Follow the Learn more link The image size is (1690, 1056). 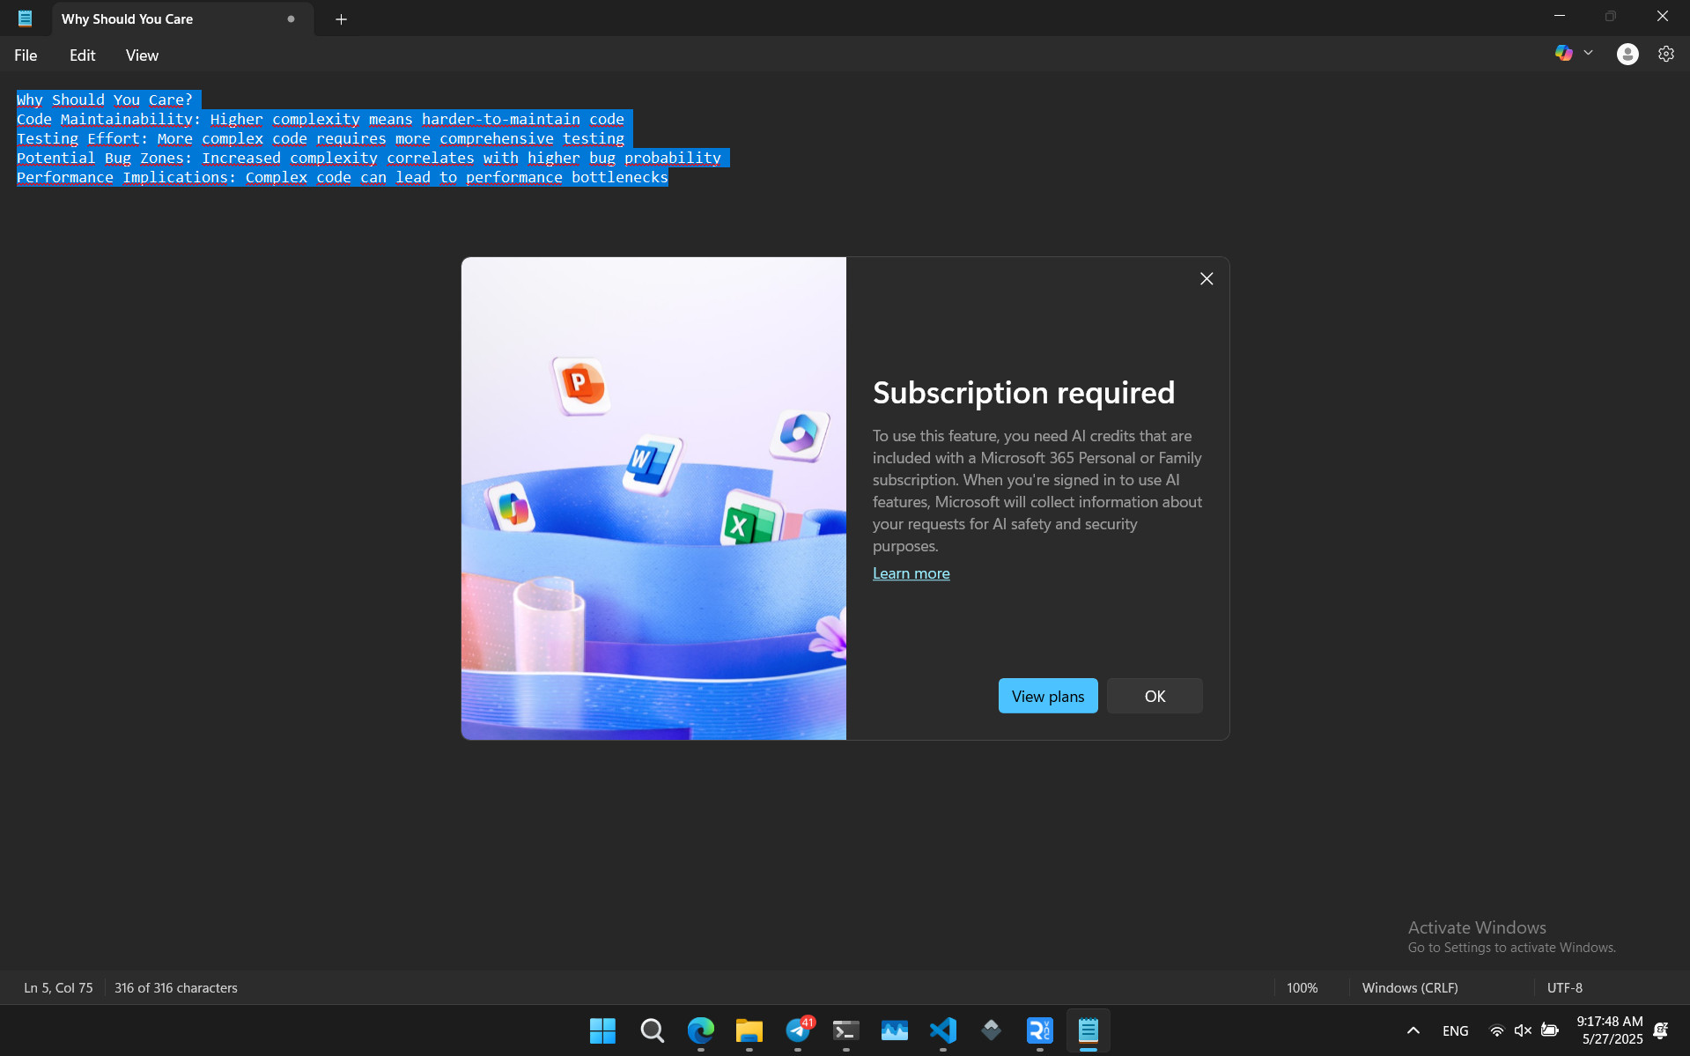tap(911, 573)
